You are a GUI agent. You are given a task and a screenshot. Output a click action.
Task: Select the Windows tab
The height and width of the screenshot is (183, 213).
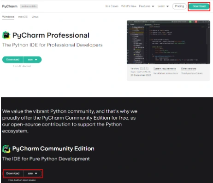click(x=8, y=17)
